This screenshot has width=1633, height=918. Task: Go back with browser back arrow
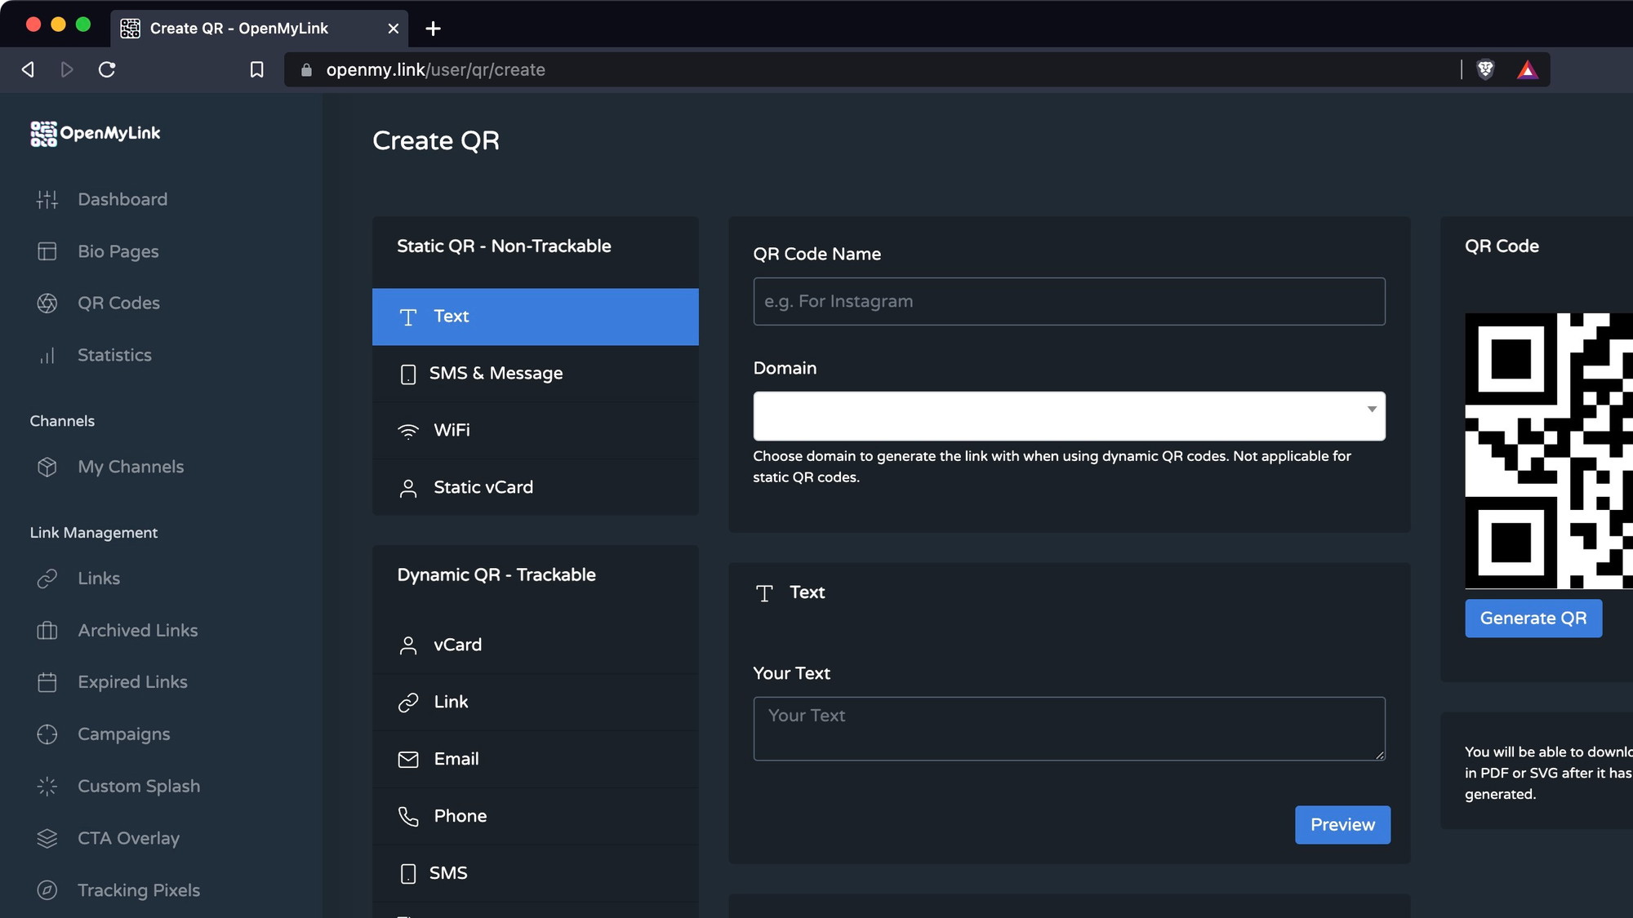point(28,70)
